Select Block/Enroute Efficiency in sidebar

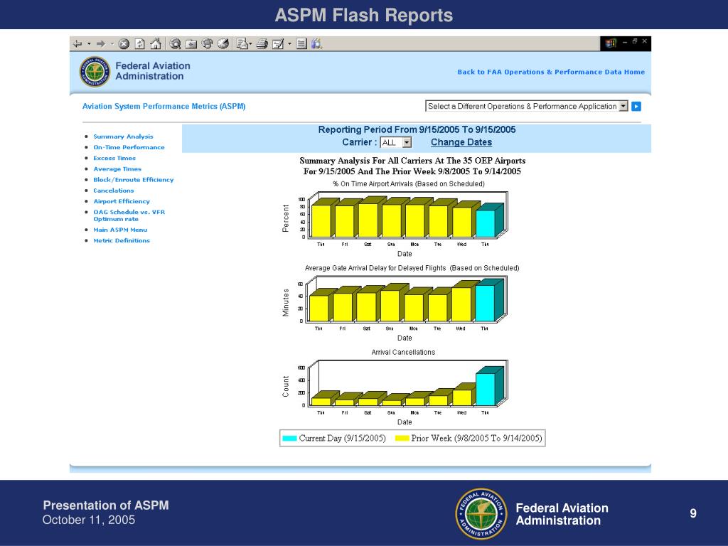pyautogui.click(x=133, y=180)
